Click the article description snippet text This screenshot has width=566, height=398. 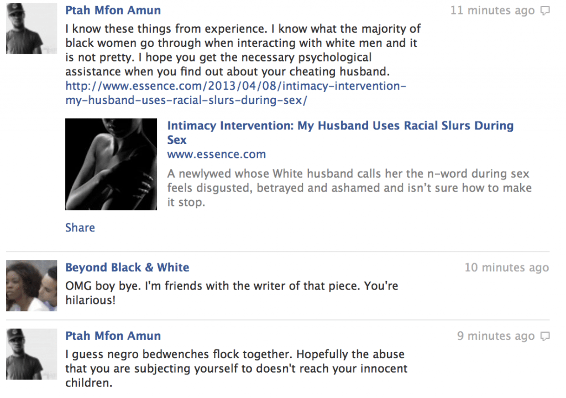point(349,188)
